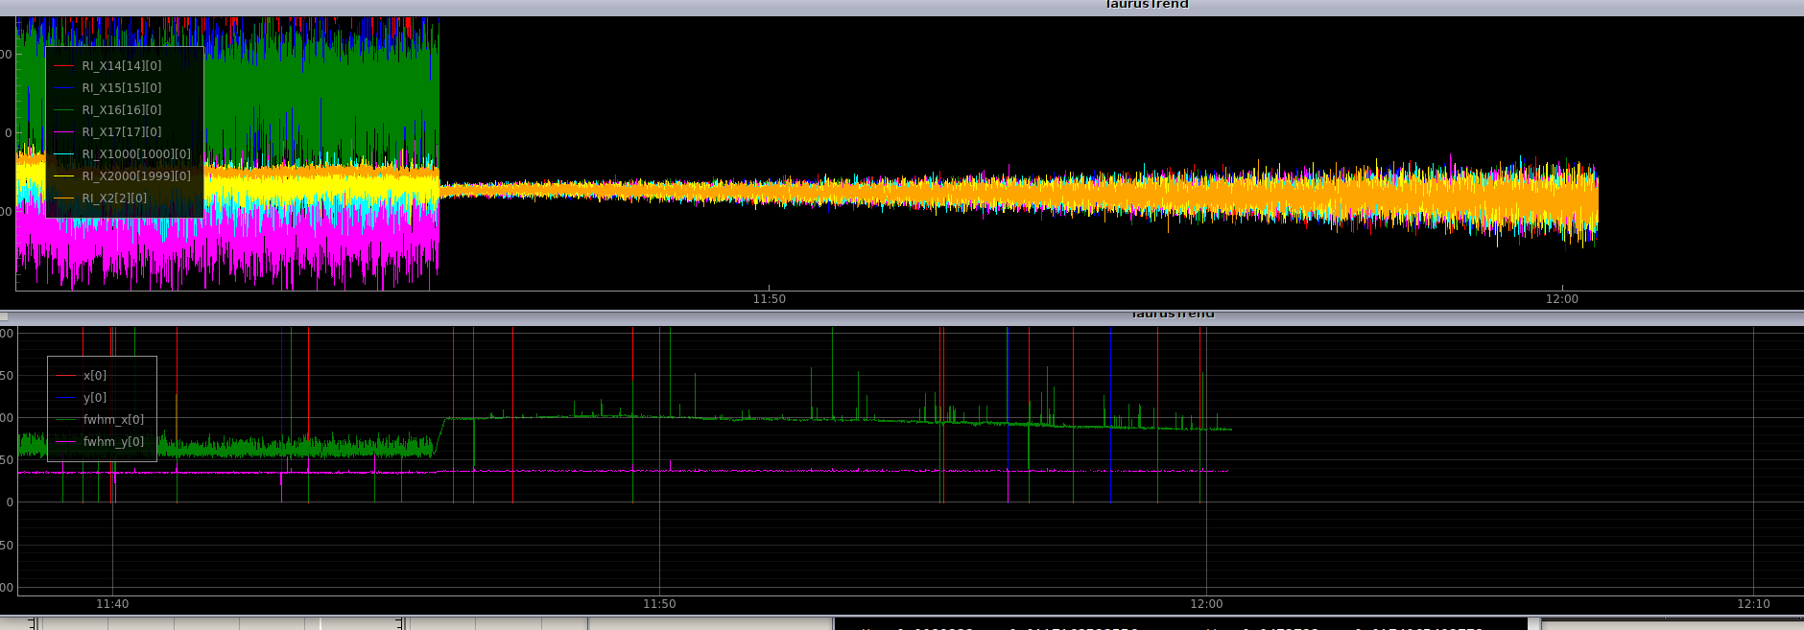Click the 11:50 tick on upper time axis

coord(769,299)
